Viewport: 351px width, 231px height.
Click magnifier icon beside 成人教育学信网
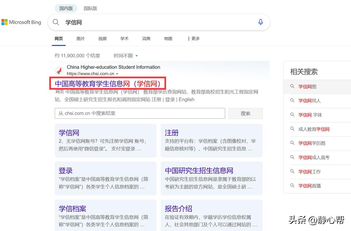click(x=292, y=129)
